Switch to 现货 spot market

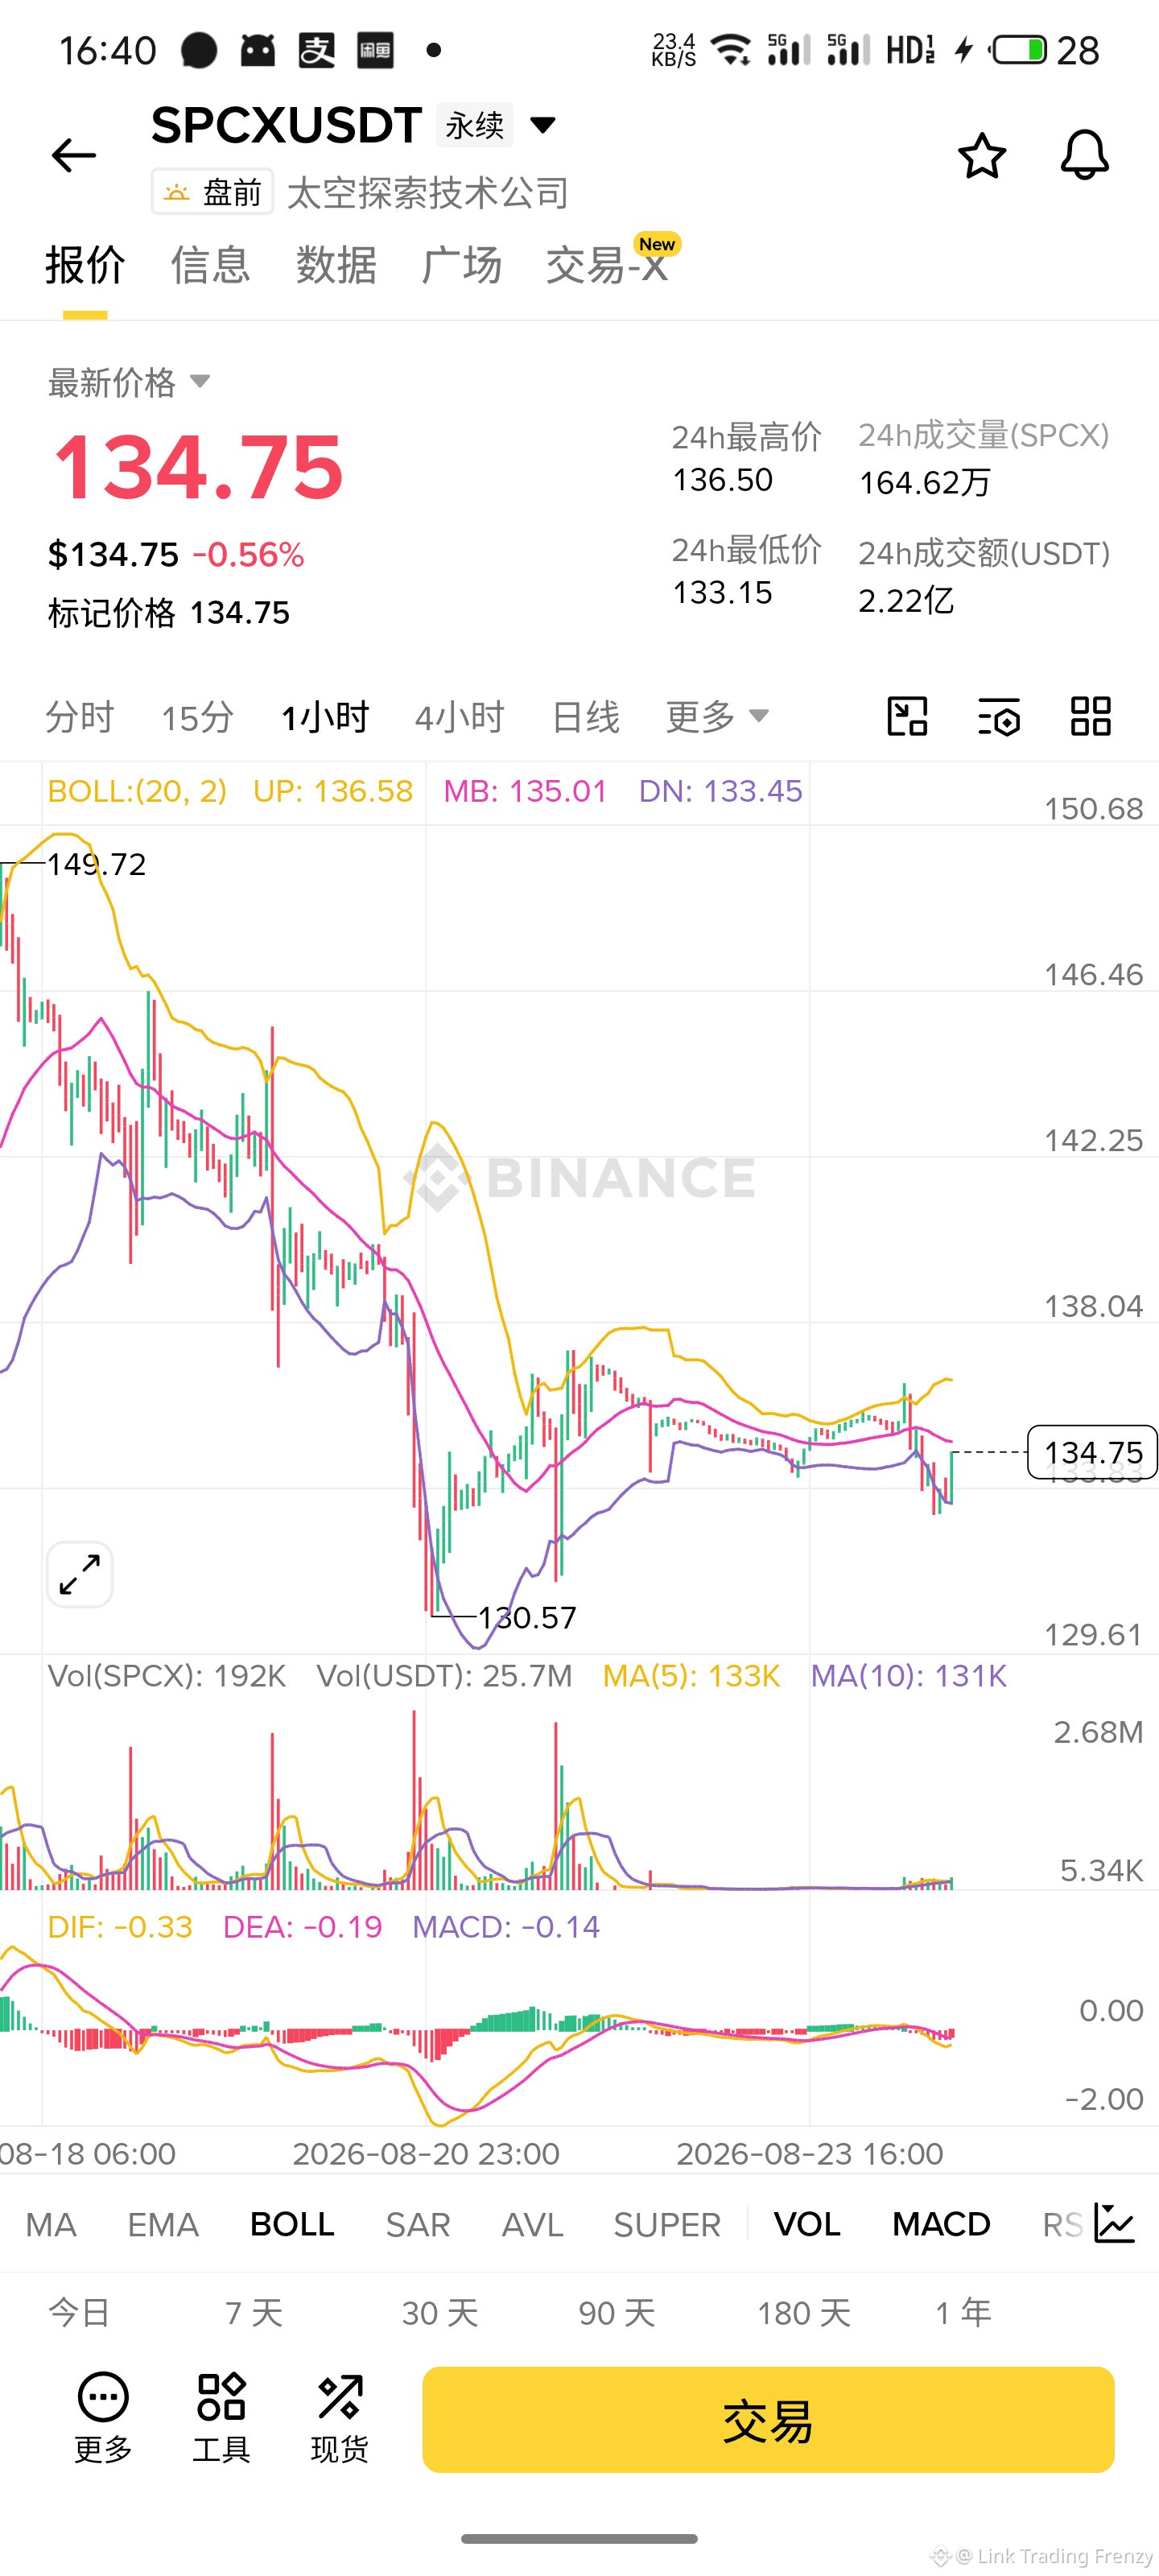(x=340, y=2418)
